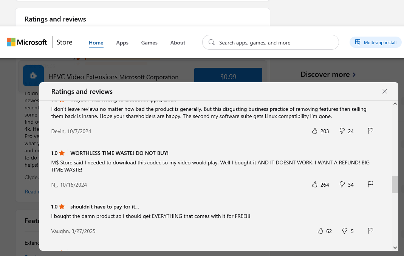Click the 264 likes count
This screenshot has height=256, width=404.
(325, 185)
